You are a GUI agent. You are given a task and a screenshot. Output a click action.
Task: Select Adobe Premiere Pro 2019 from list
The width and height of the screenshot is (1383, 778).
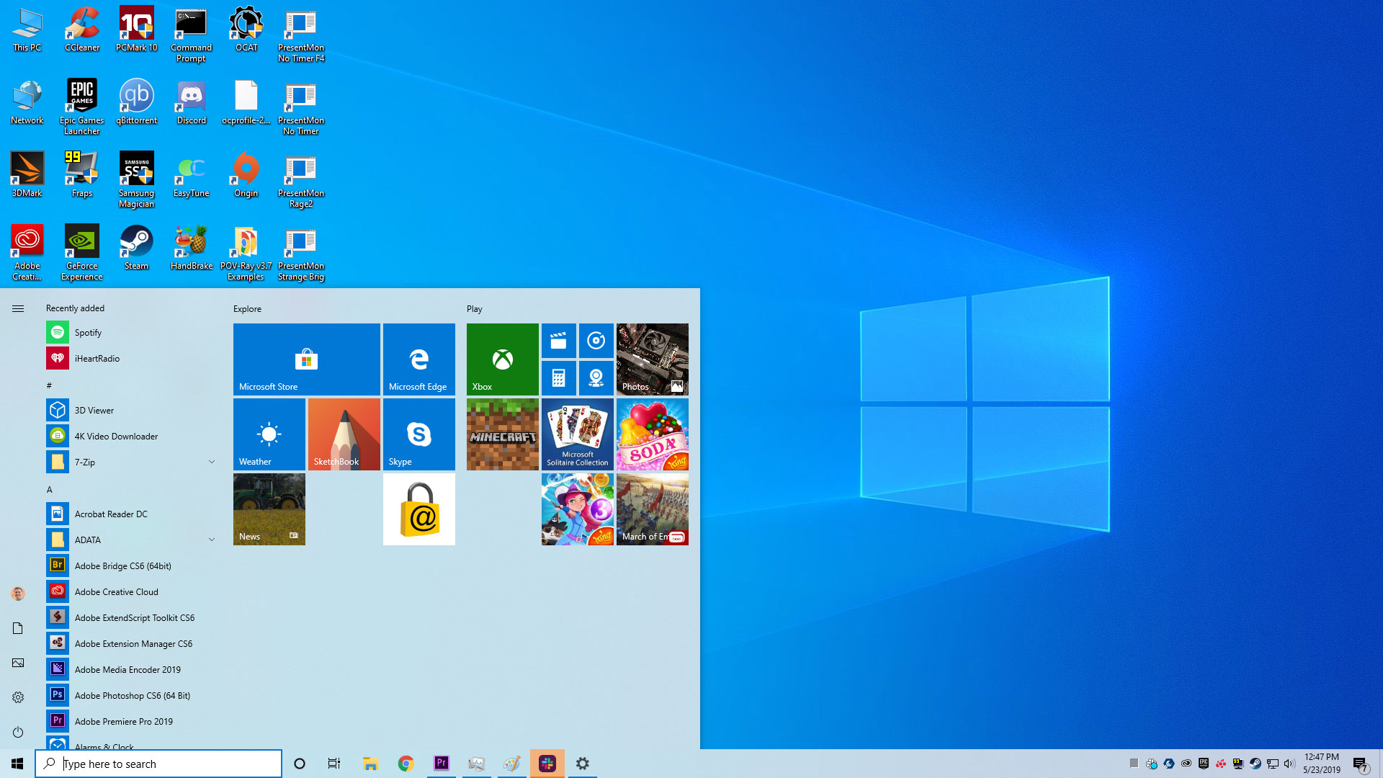coord(123,721)
